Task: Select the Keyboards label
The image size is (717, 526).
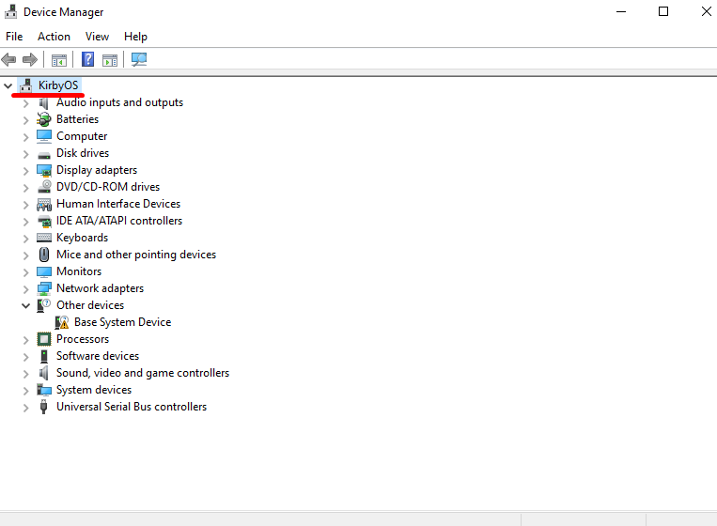Action: (x=83, y=238)
